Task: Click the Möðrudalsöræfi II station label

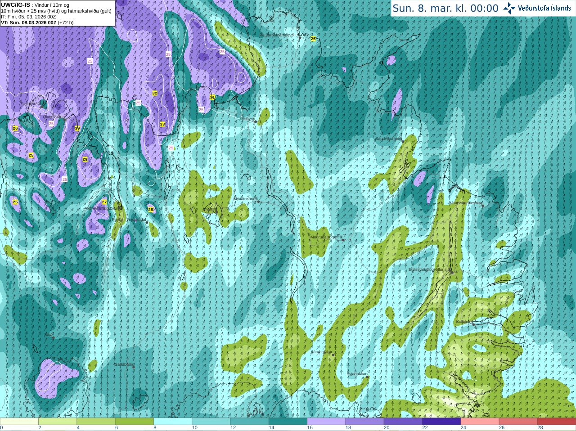Action: click(x=326, y=237)
